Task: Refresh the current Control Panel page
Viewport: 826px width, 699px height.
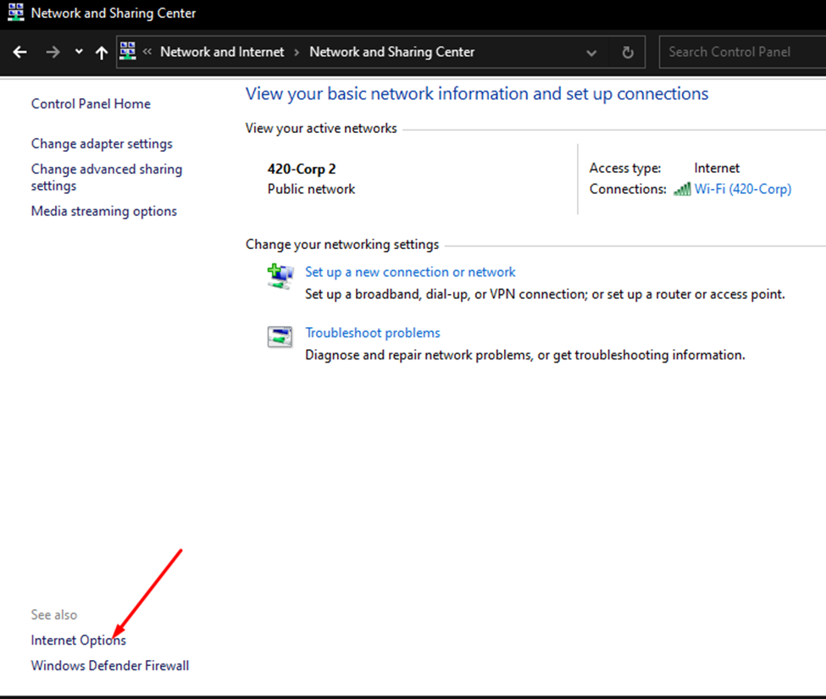Action: point(628,52)
